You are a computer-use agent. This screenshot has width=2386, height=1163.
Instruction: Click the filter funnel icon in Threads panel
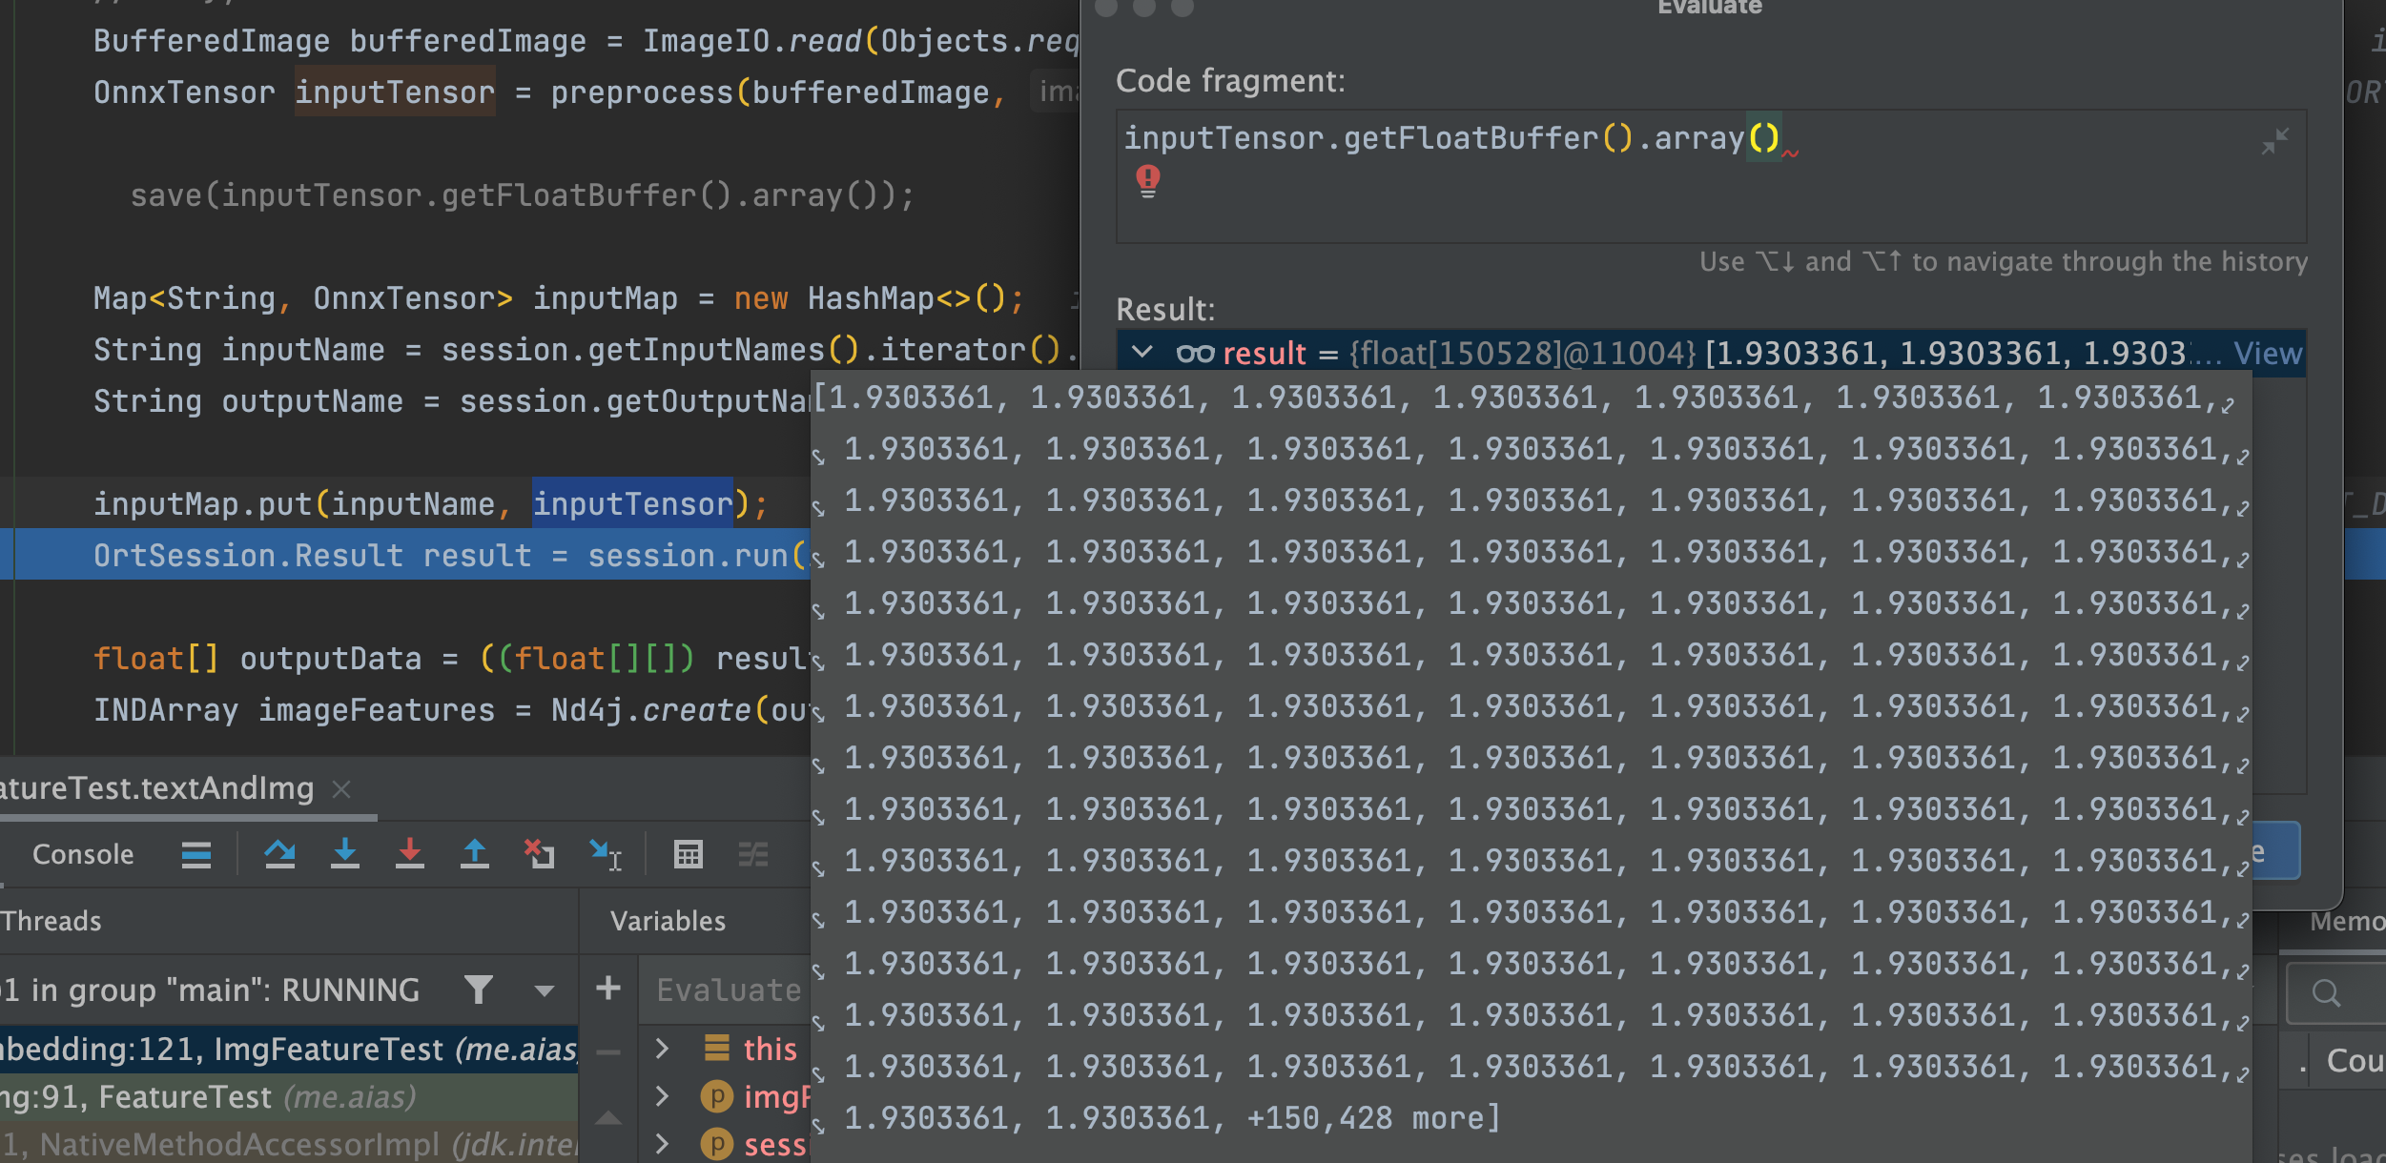click(x=479, y=989)
